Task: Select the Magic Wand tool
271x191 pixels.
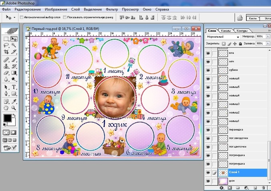Action: tap(14, 45)
